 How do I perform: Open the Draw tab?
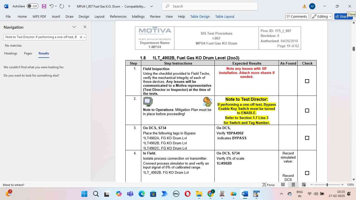pyautogui.click(x=70, y=16)
